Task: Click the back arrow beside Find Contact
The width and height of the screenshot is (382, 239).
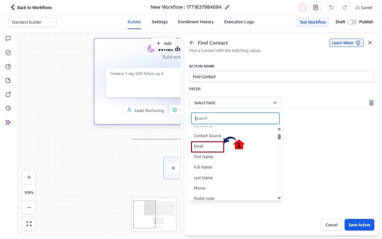Action: point(192,43)
